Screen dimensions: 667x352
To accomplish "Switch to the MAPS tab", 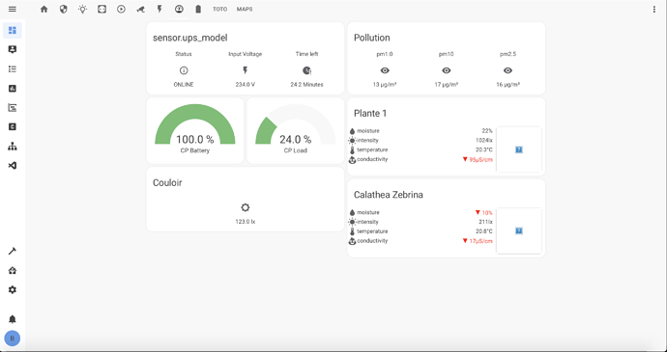I will [245, 9].
